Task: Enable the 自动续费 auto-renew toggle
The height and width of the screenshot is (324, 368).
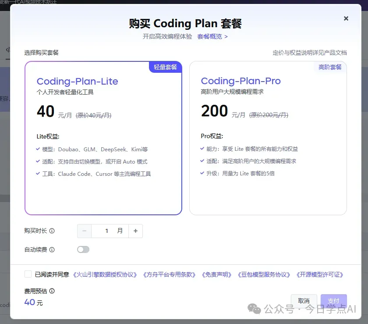Action: tap(83, 249)
